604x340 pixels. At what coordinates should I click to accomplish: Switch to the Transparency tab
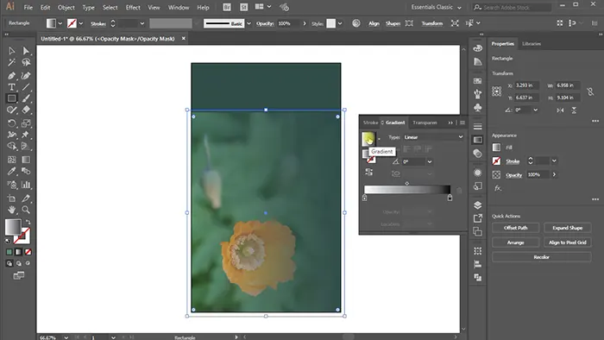coord(425,123)
